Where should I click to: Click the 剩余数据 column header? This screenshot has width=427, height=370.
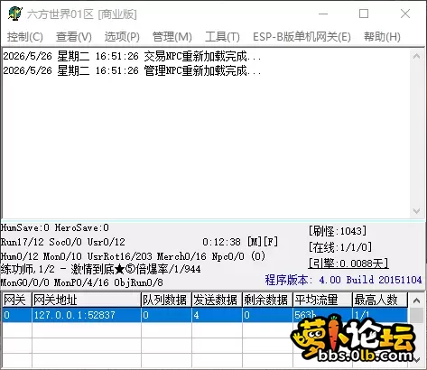tap(267, 300)
